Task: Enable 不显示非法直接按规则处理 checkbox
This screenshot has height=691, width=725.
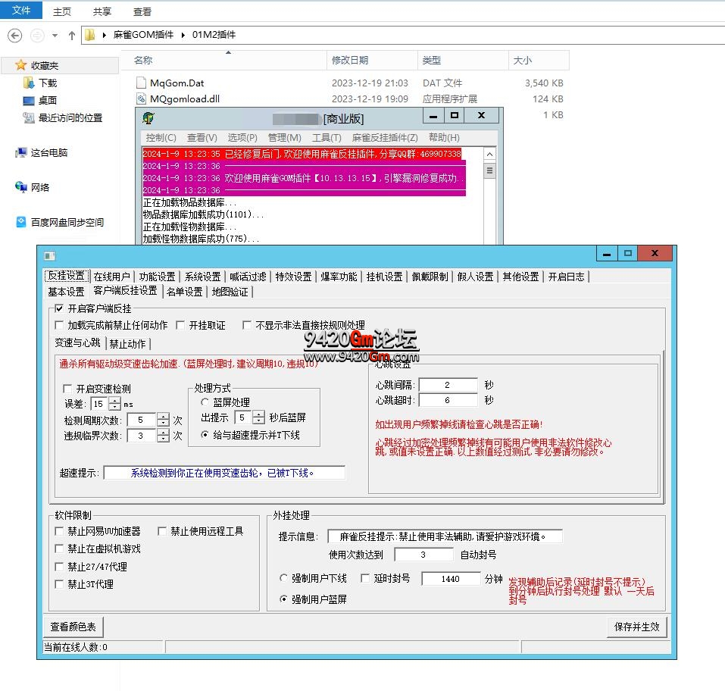Action: click(x=247, y=325)
